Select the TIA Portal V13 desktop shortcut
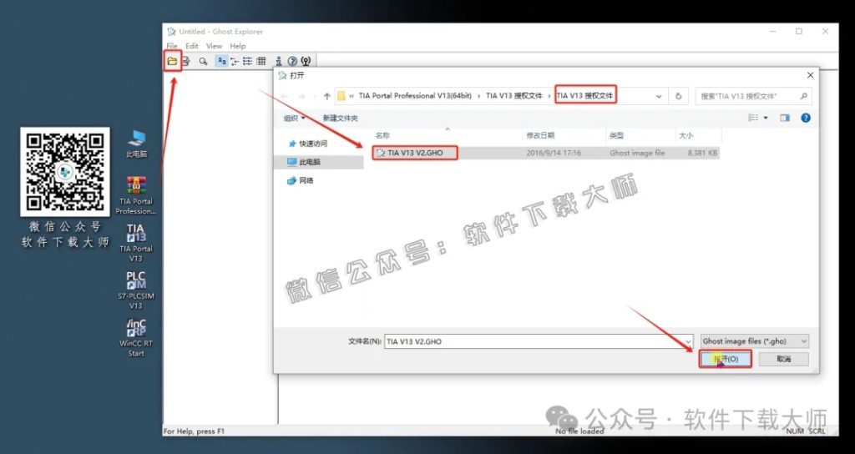This screenshot has height=454, width=855. pyautogui.click(x=136, y=243)
